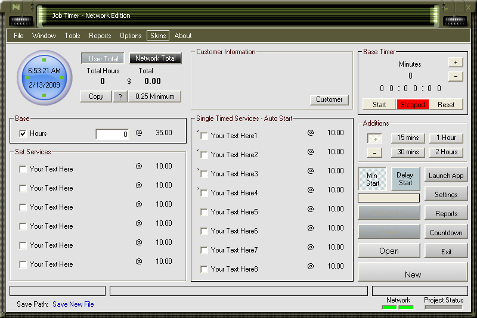Check the sixth Set Services 'Your Text Here' box

click(23, 264)
